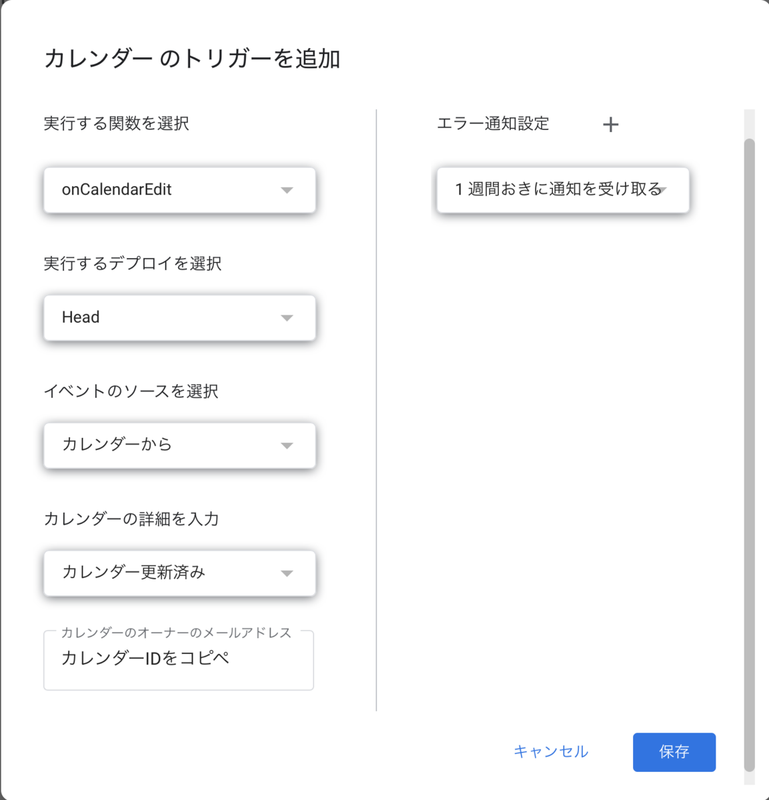This screenshot has height=800, width=769.
Task: Click the キャンセル cancel link
Action: [x=550, y=752]
